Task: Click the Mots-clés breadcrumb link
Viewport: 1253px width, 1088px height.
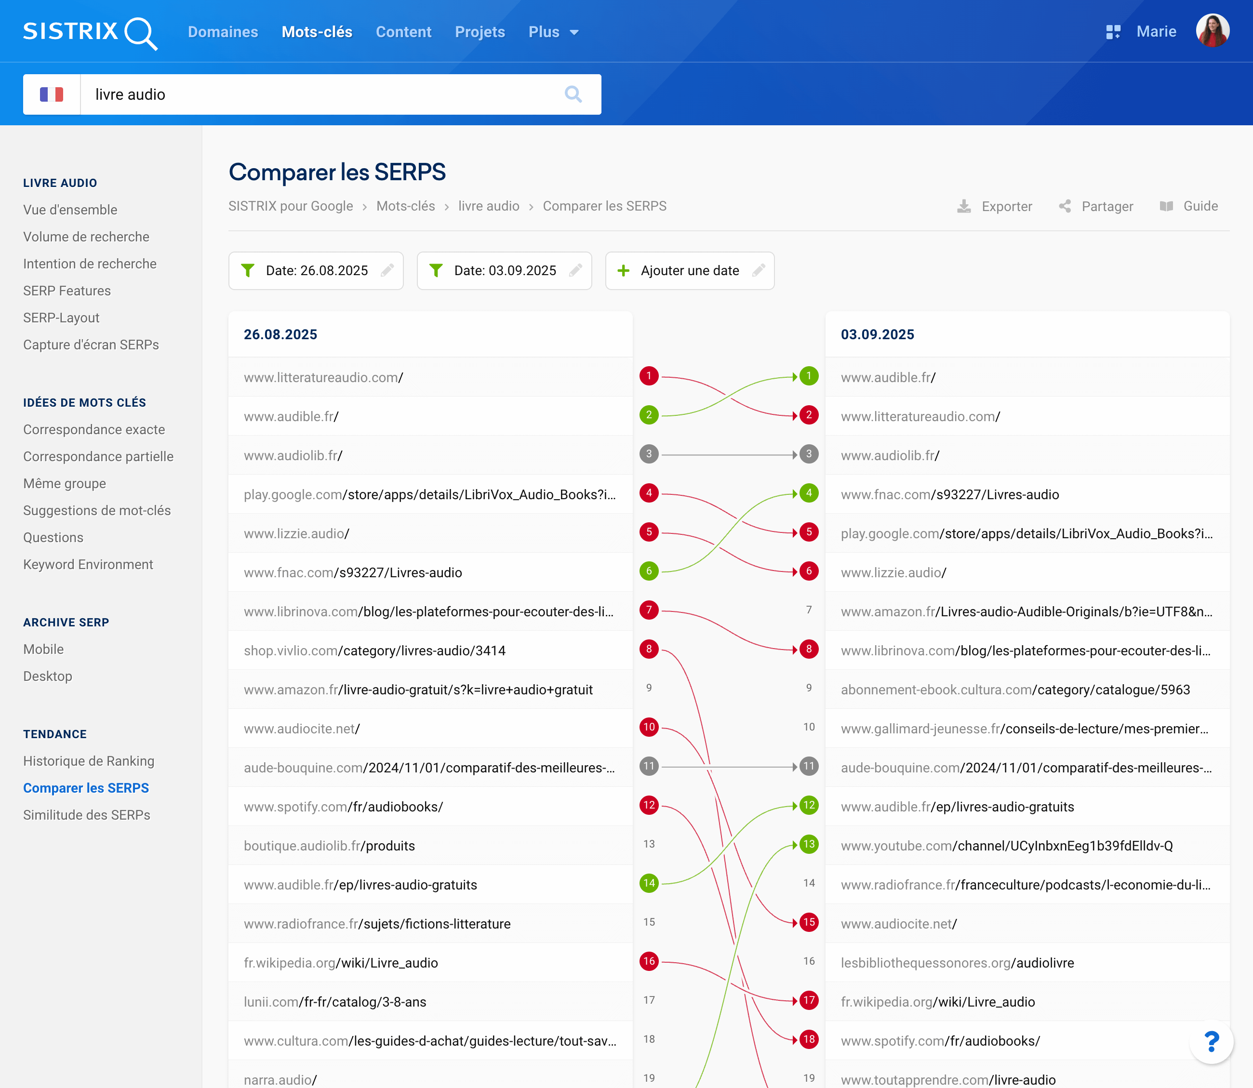Action: tap(405, 206)
